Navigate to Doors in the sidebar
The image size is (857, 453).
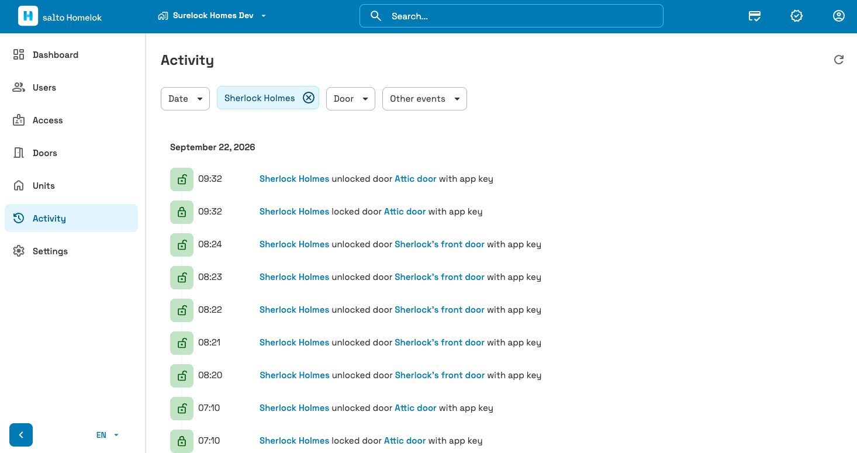pos(71,153)
